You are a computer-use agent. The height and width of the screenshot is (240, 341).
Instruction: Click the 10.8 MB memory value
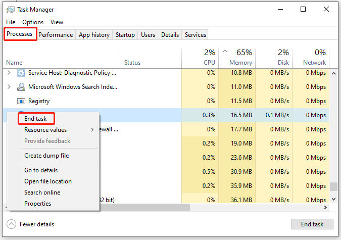(x=241, y=72)
